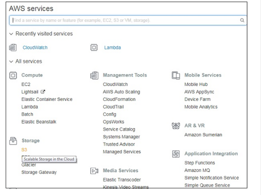The height and width of the screenshot is (195, 261).
Task: Click the Management Tools category icon
Action: pyautogui.click(x=94, y=75)
